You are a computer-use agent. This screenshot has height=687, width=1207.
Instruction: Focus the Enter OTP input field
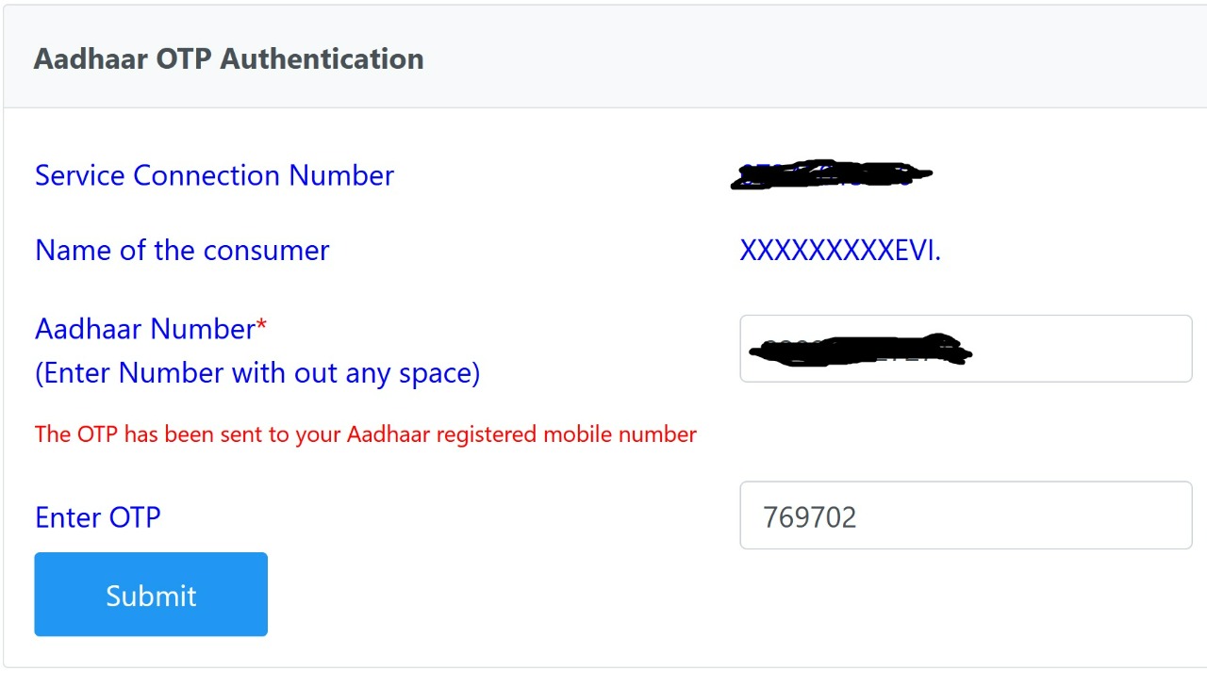pos(966,515)
